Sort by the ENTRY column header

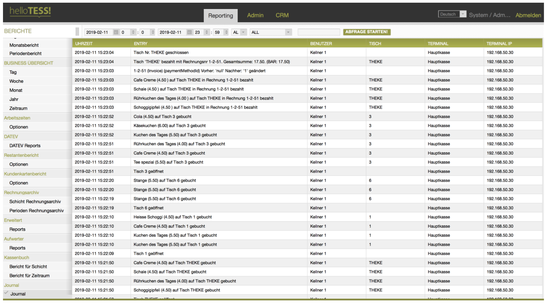click(x=141, y=44)
